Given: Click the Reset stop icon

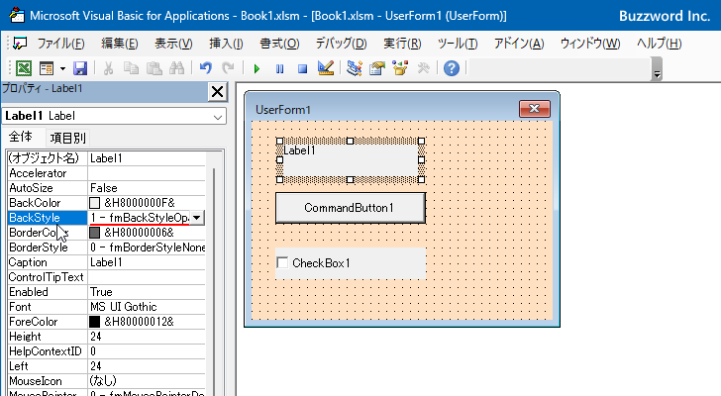Looking at the screenshot, I should [302, 69].
